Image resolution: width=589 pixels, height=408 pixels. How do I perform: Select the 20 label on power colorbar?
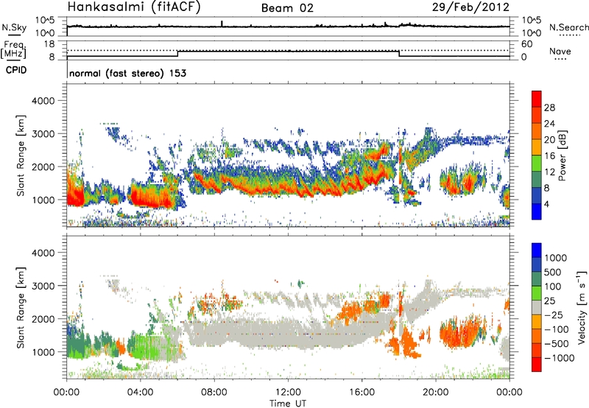click(x=549, y=140)
